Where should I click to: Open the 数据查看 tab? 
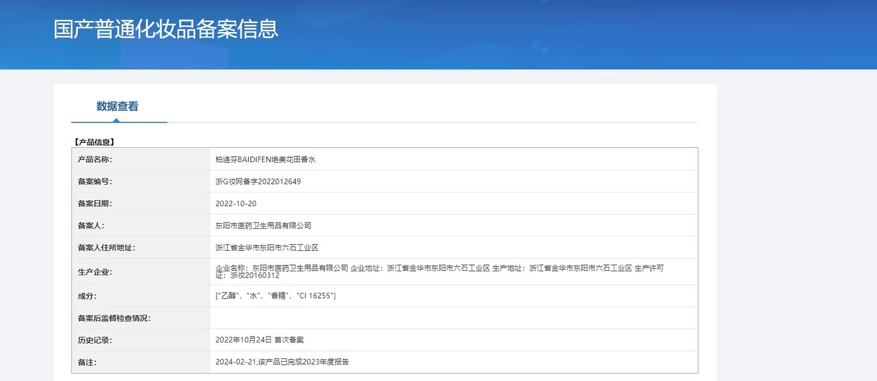point(118,106)
